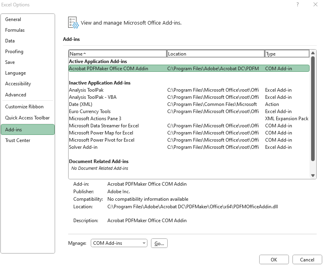323x265 pixels.
Task: Select Microsoft Power Map for Excel
Action: [x=189, y=133]
